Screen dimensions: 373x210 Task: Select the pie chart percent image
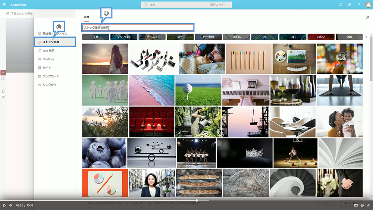point(105,183)
